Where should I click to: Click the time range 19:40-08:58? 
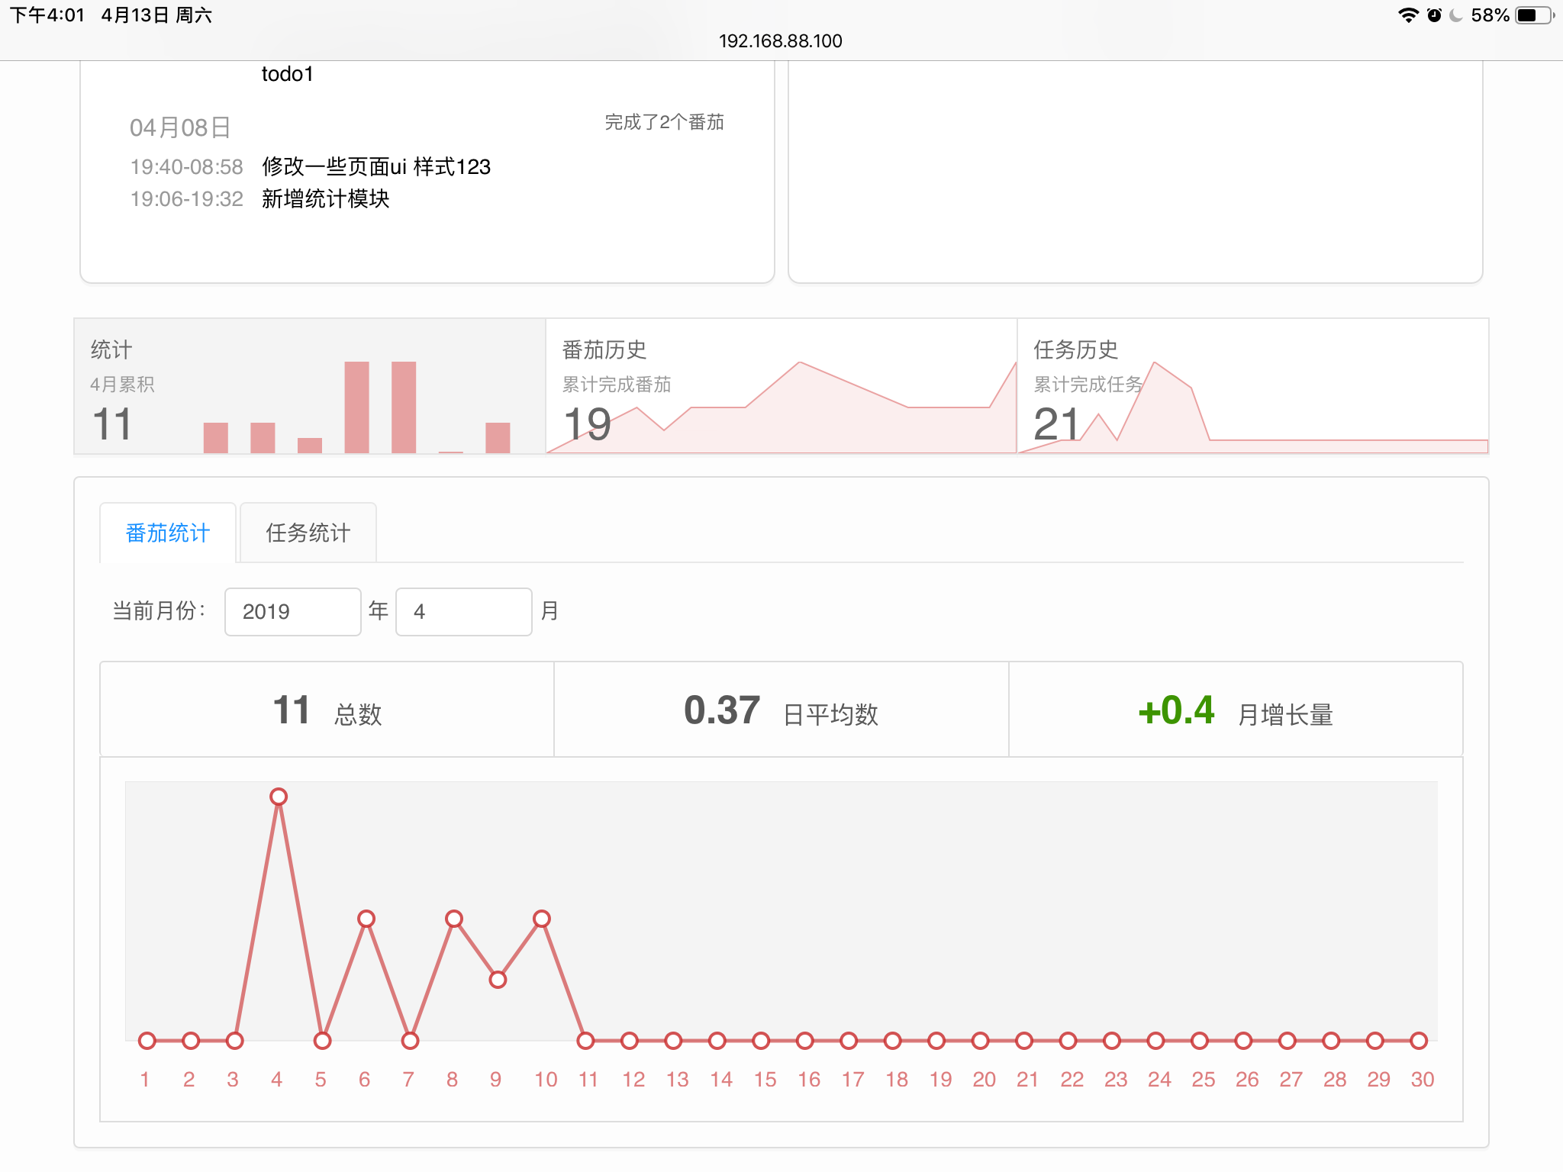pos(187,167)
